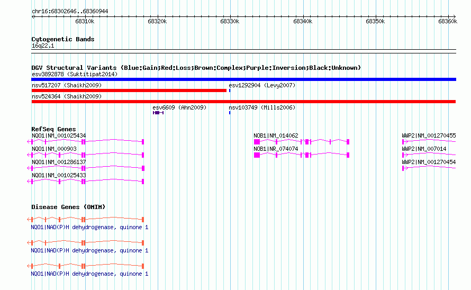Click the WWP2|NM_001270455 transcript label
Screen dimensions: 471x290
[429, 135]
